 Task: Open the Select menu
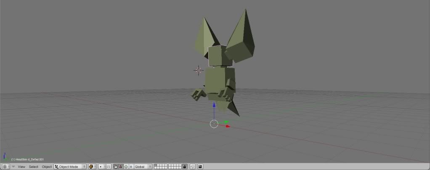click(34, 167)
